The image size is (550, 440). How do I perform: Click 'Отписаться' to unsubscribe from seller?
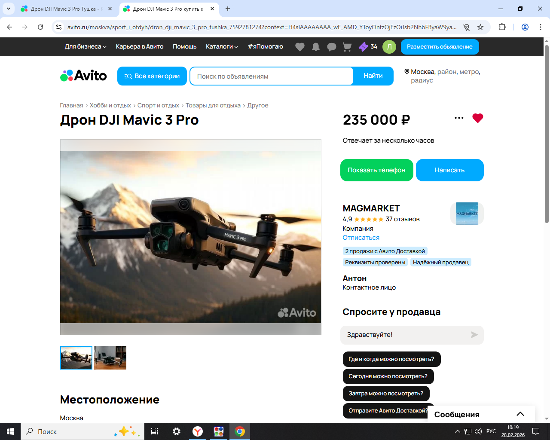pyautogui.click(x=361, y=238)
